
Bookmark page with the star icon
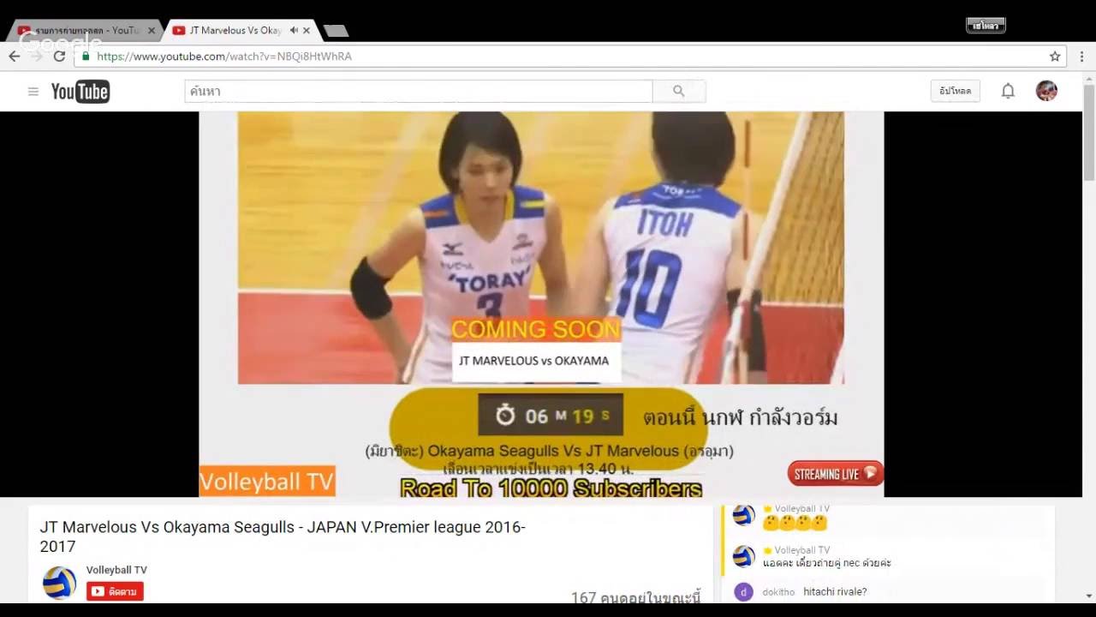1055,57
